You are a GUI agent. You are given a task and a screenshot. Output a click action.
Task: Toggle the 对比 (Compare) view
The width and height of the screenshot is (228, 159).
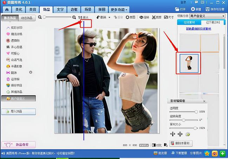(x=157, y=145)
